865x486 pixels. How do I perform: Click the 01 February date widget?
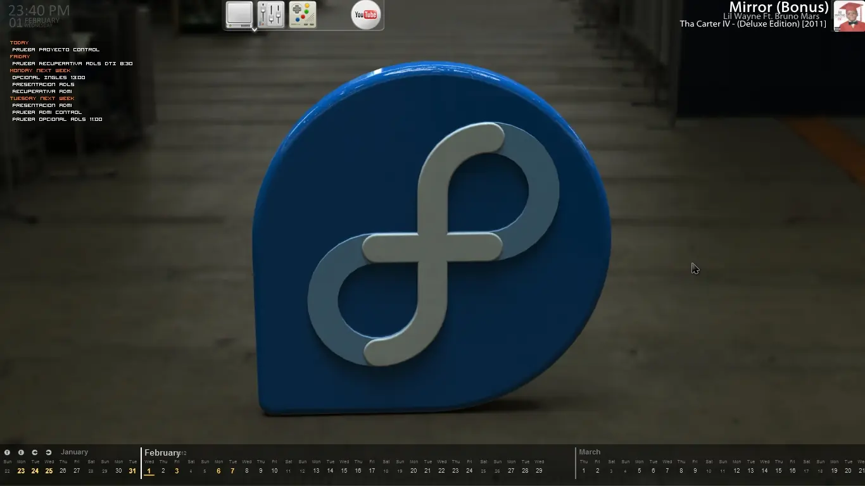34,23
